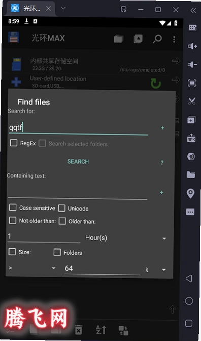Image resolution: width=201 pixels, height=341 pixels.
Task: Enable the Size filter checkbox
Action: (12, 252)
